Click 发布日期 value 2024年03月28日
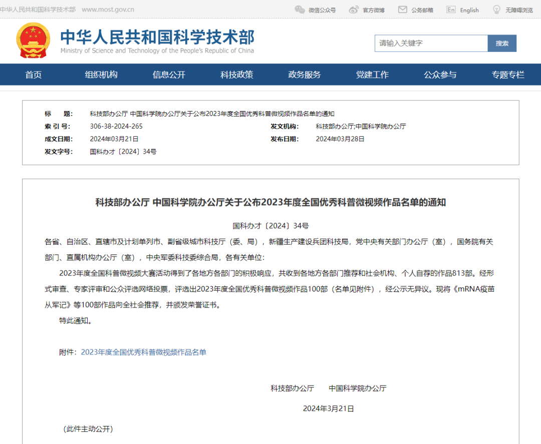 pyautogui.click(x=340, y=139)
